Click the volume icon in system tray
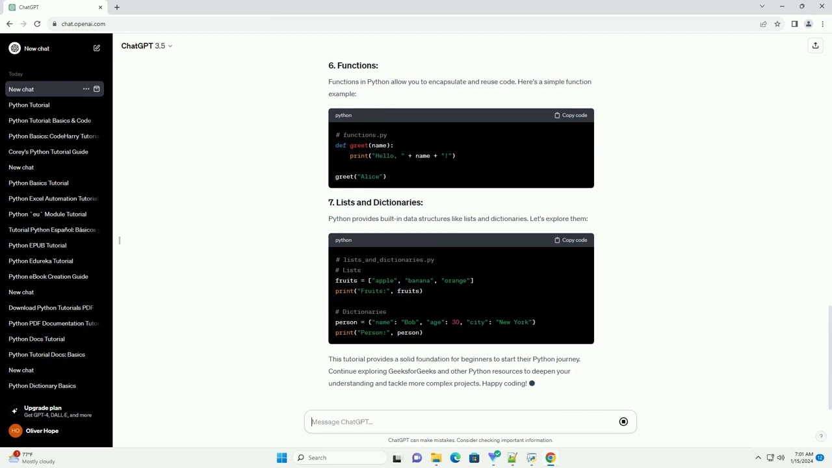 (781, 458)
